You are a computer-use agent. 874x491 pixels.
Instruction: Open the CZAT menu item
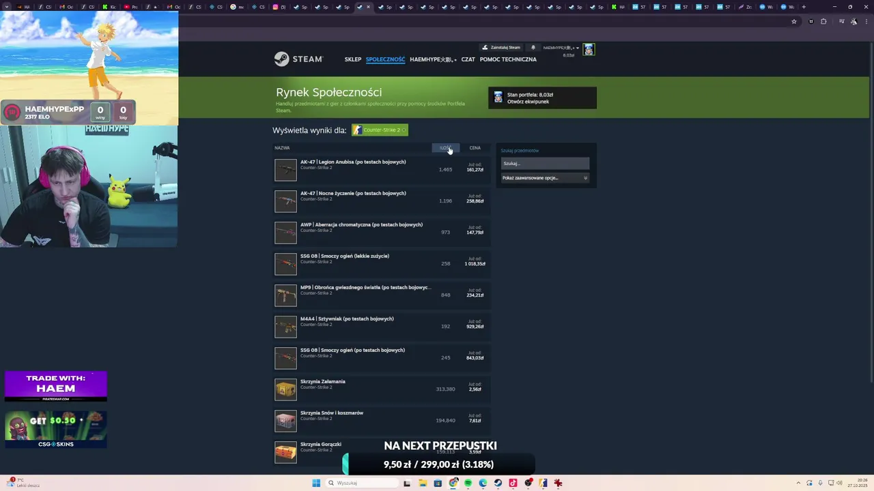(x=468, y=59)
